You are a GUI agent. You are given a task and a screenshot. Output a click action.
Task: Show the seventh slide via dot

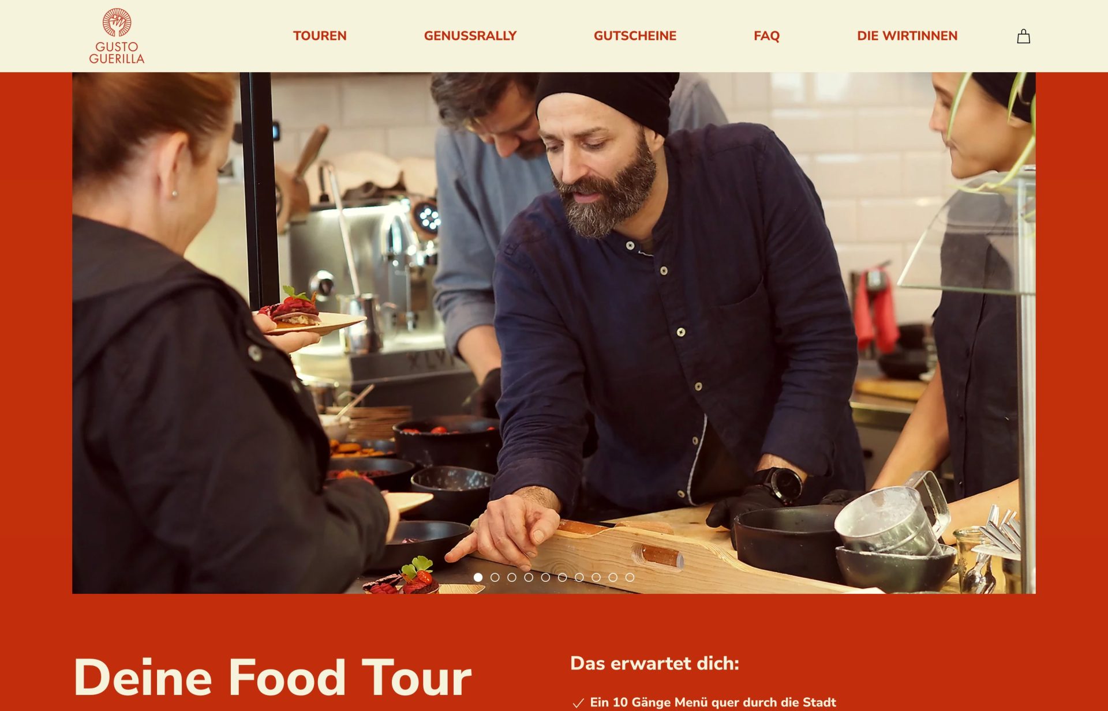pos(579,577)
